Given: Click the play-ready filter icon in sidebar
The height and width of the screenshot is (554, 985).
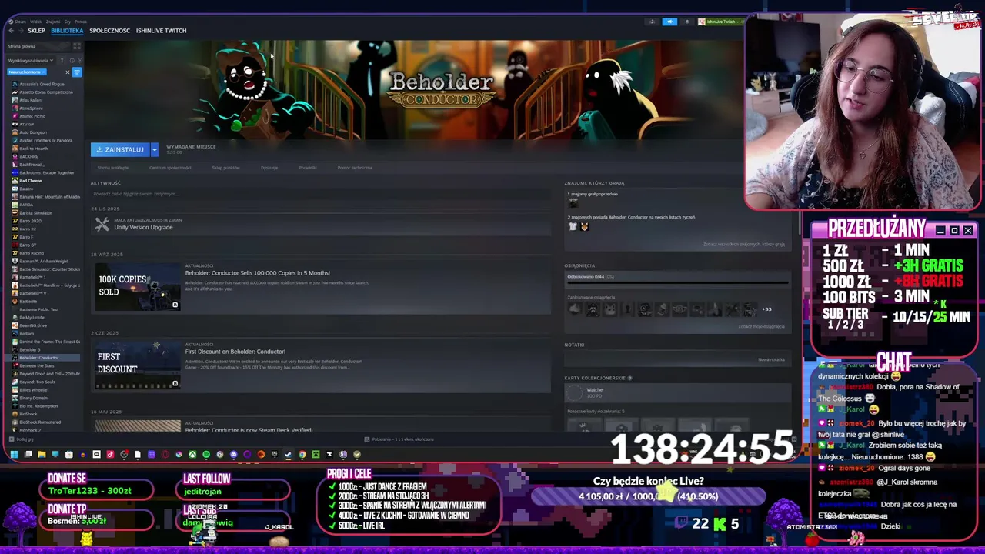Looking at the screenshot, I should [78, 60].
